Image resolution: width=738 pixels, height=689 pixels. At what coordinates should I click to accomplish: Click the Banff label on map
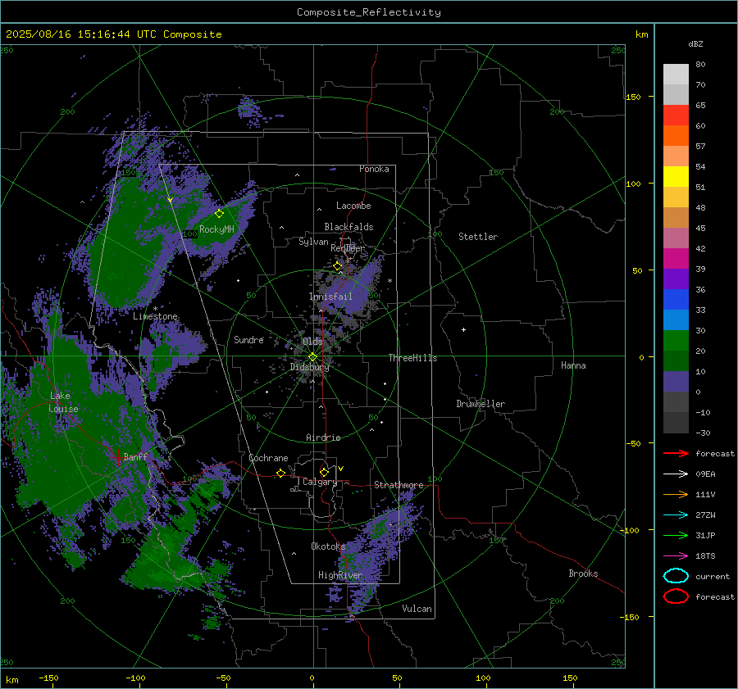click(x=135, y=456)
